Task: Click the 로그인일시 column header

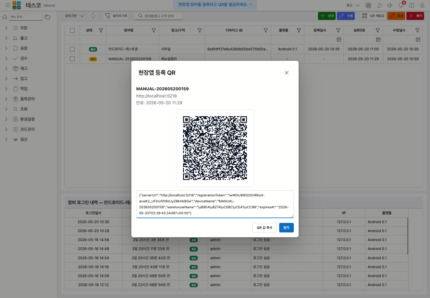Action: coord(93,213)
